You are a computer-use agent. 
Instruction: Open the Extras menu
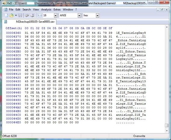click(x=57, y=10)
